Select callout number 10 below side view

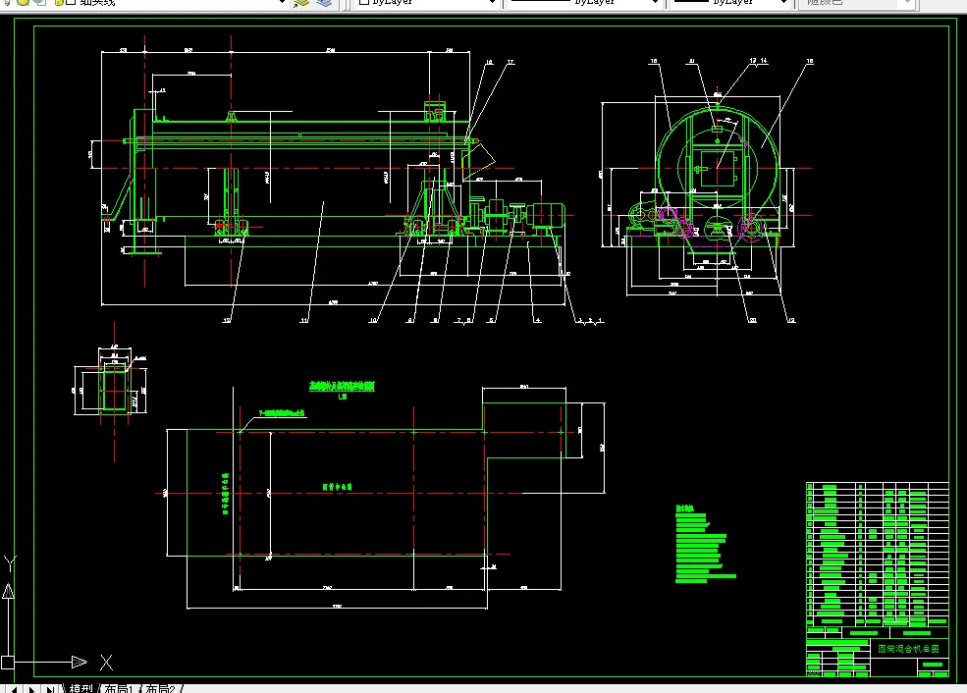[372, 321]
